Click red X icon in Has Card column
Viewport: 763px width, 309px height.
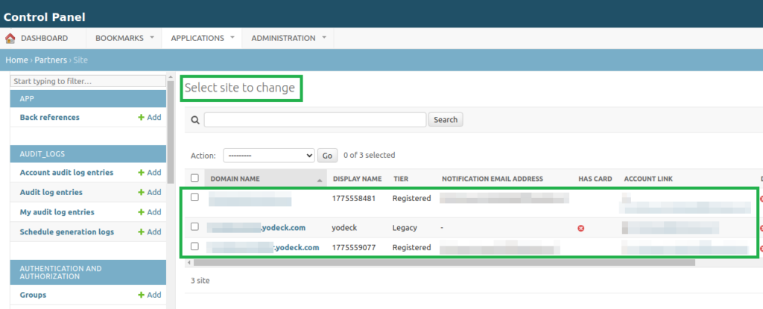pyautogui.click(x=580, y=228)
